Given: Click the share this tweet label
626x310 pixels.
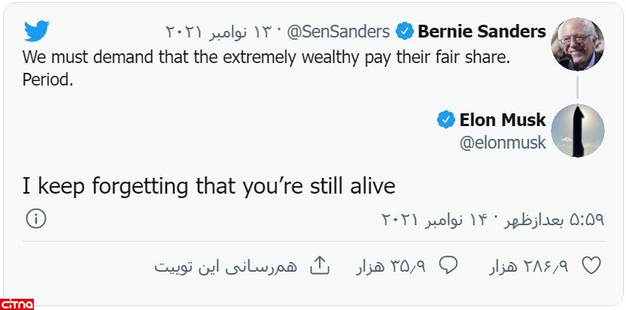Looking at the screenshot, I should (x=226, y=266).
